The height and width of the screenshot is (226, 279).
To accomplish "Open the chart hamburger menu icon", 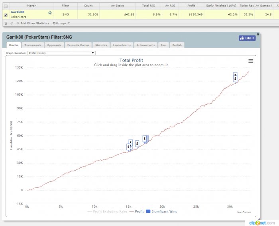I will point(251,61).
